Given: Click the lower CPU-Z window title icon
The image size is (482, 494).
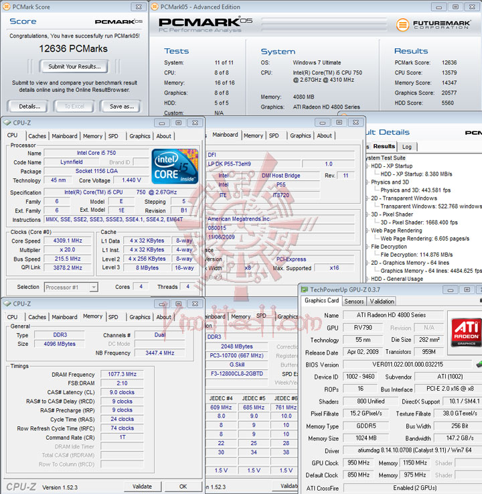Looking at the screenshot, I should point(7,304).
